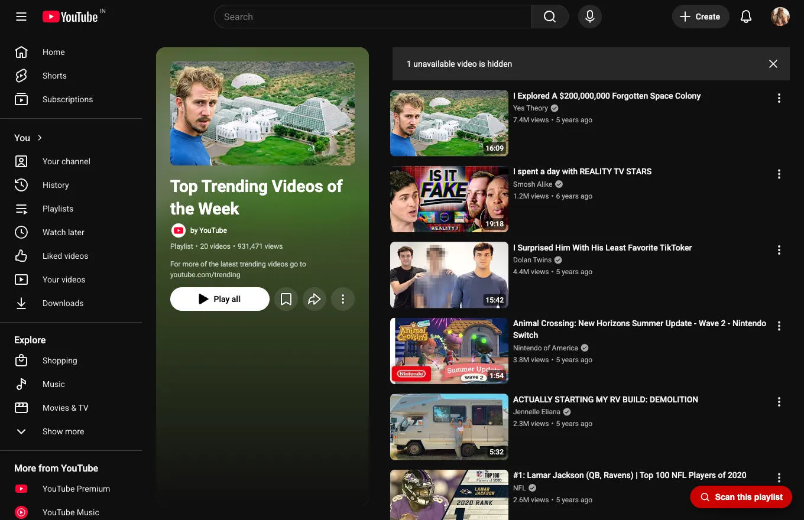Open the hamburger guide menu
Viewport: 804px width, 520px height.
coord(21,17)
